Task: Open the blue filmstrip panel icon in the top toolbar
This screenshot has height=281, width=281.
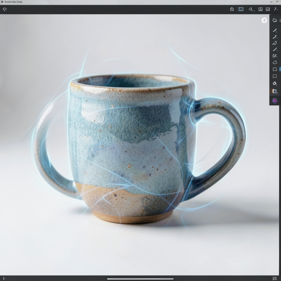Action: 241,9
